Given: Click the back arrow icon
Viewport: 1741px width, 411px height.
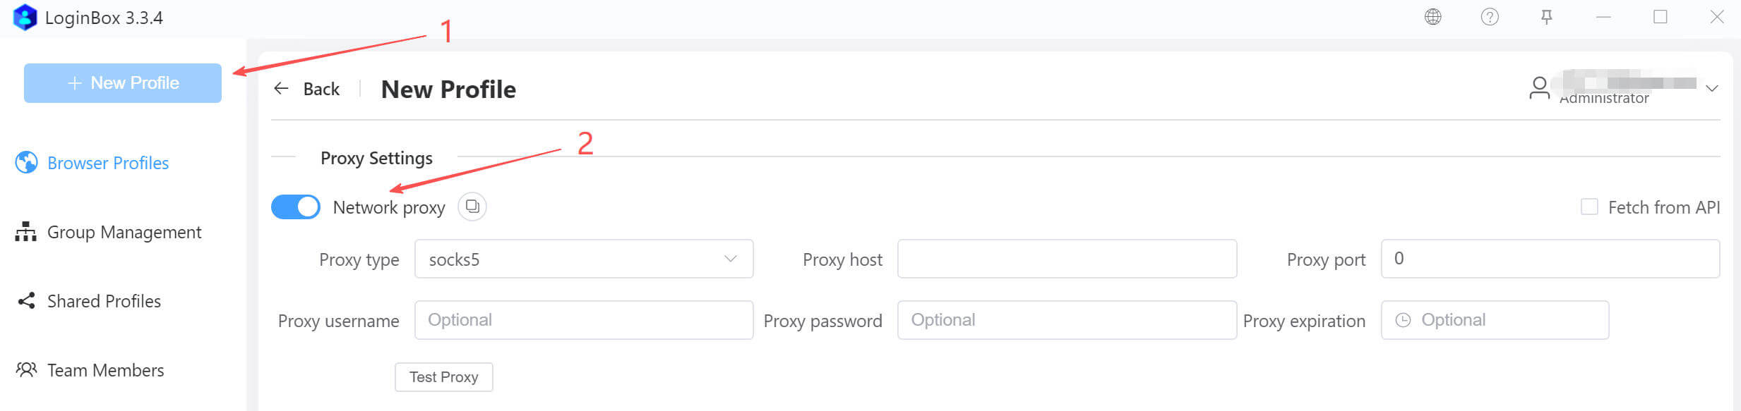Looking at the screenshot, I should click(x=282, y=88).
